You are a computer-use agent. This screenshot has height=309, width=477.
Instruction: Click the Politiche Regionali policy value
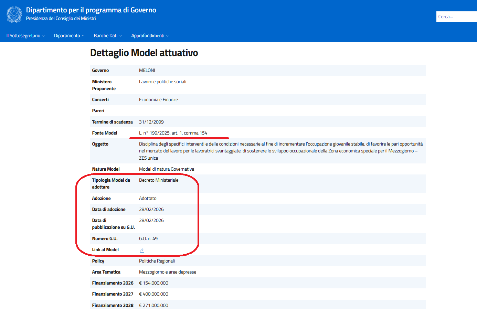click(157, 261)
